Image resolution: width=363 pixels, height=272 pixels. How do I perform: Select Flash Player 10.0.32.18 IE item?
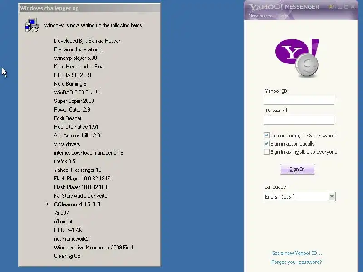click(82, 179)
